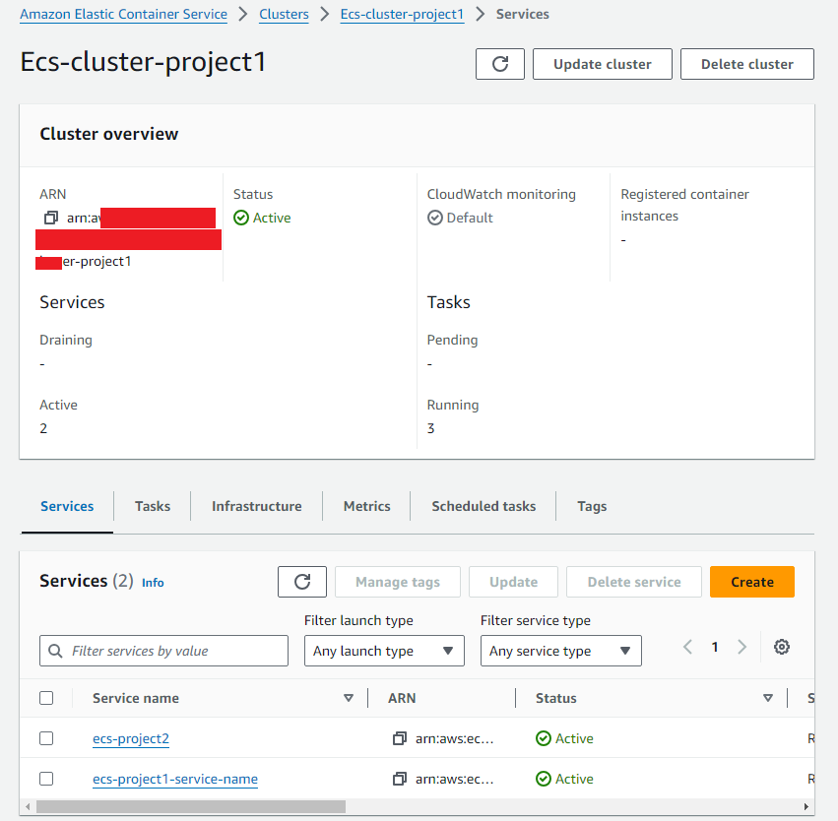The width and height of the screenshot is (838, 821).
Task: Check the ecs-project2 service row
Action: [x=46, y=738]
